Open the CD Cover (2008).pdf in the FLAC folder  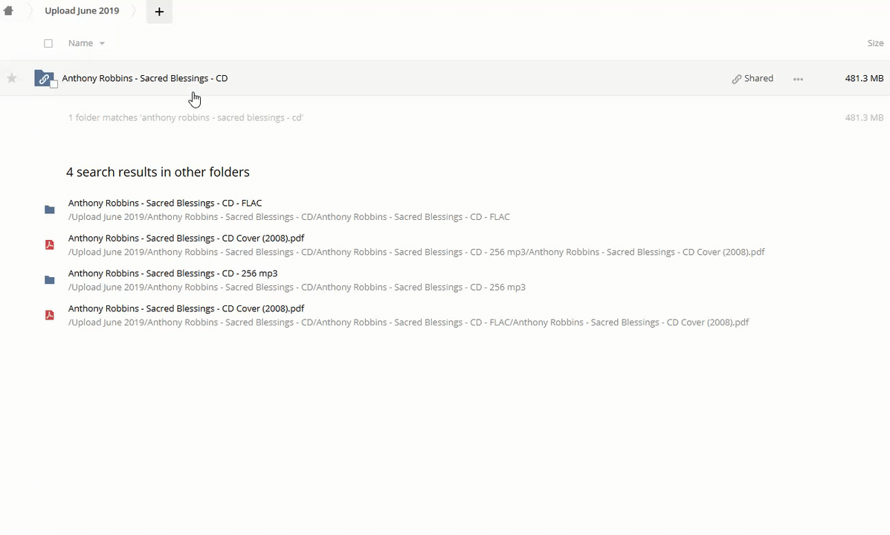click(x=186, y=308)
